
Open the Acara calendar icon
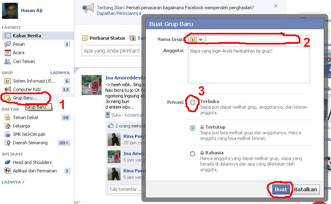[8, 53]
